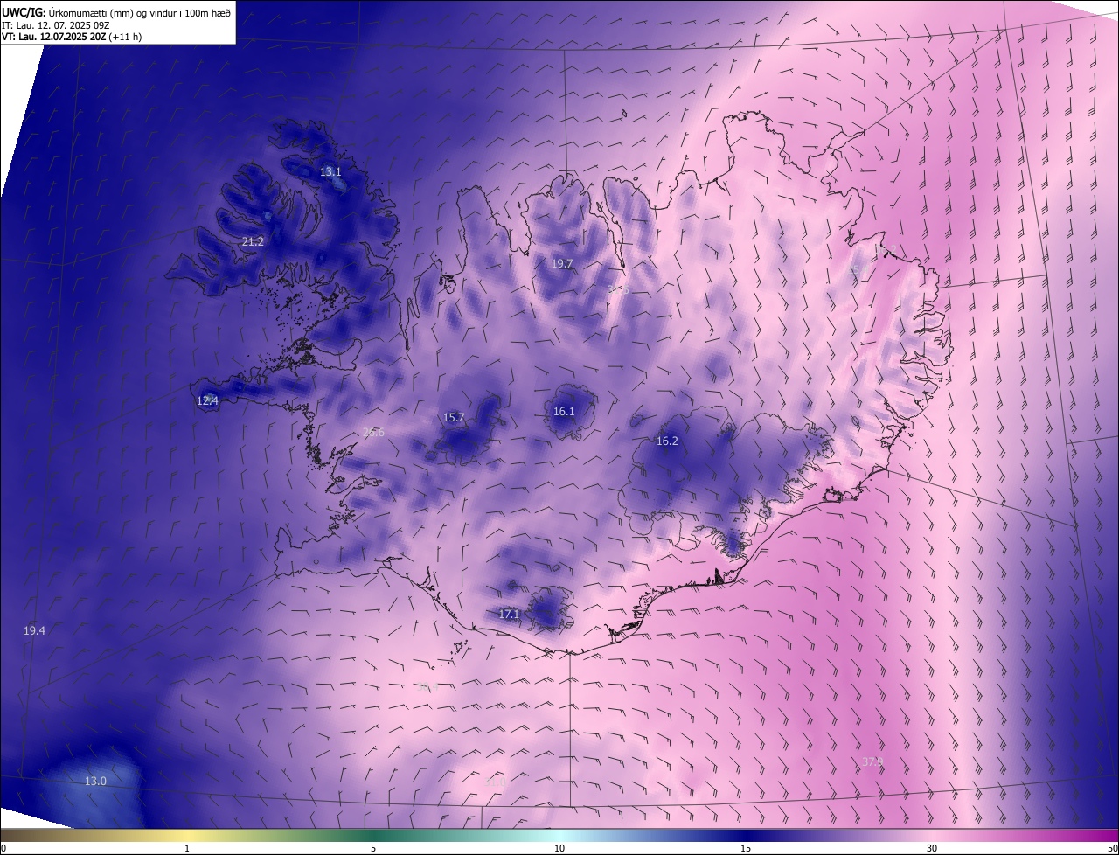Click the 'UWC/IG: Úrkomumætti (mm)' map title

click(x=116, y=13)
